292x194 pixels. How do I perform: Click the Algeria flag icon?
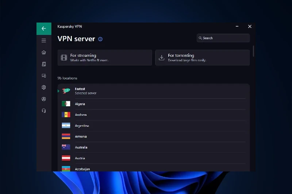66,104
